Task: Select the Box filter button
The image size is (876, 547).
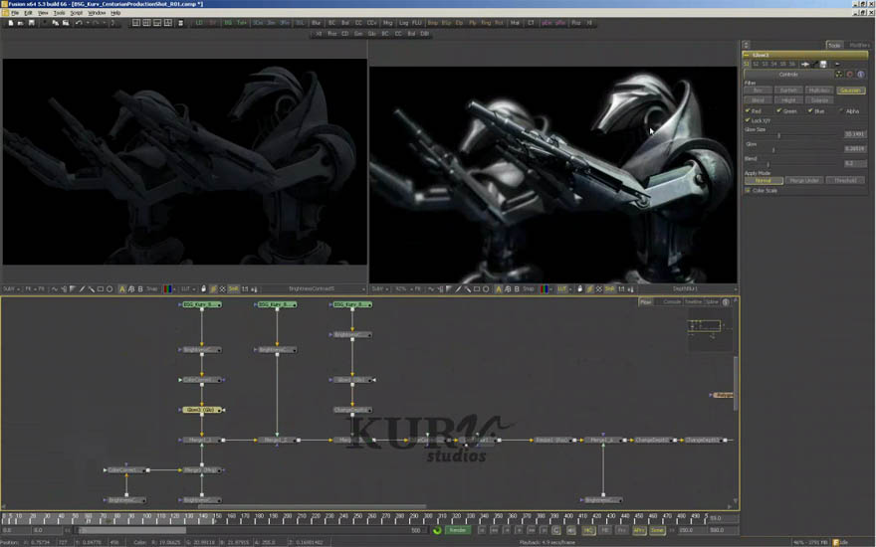Action: [759, 91]
